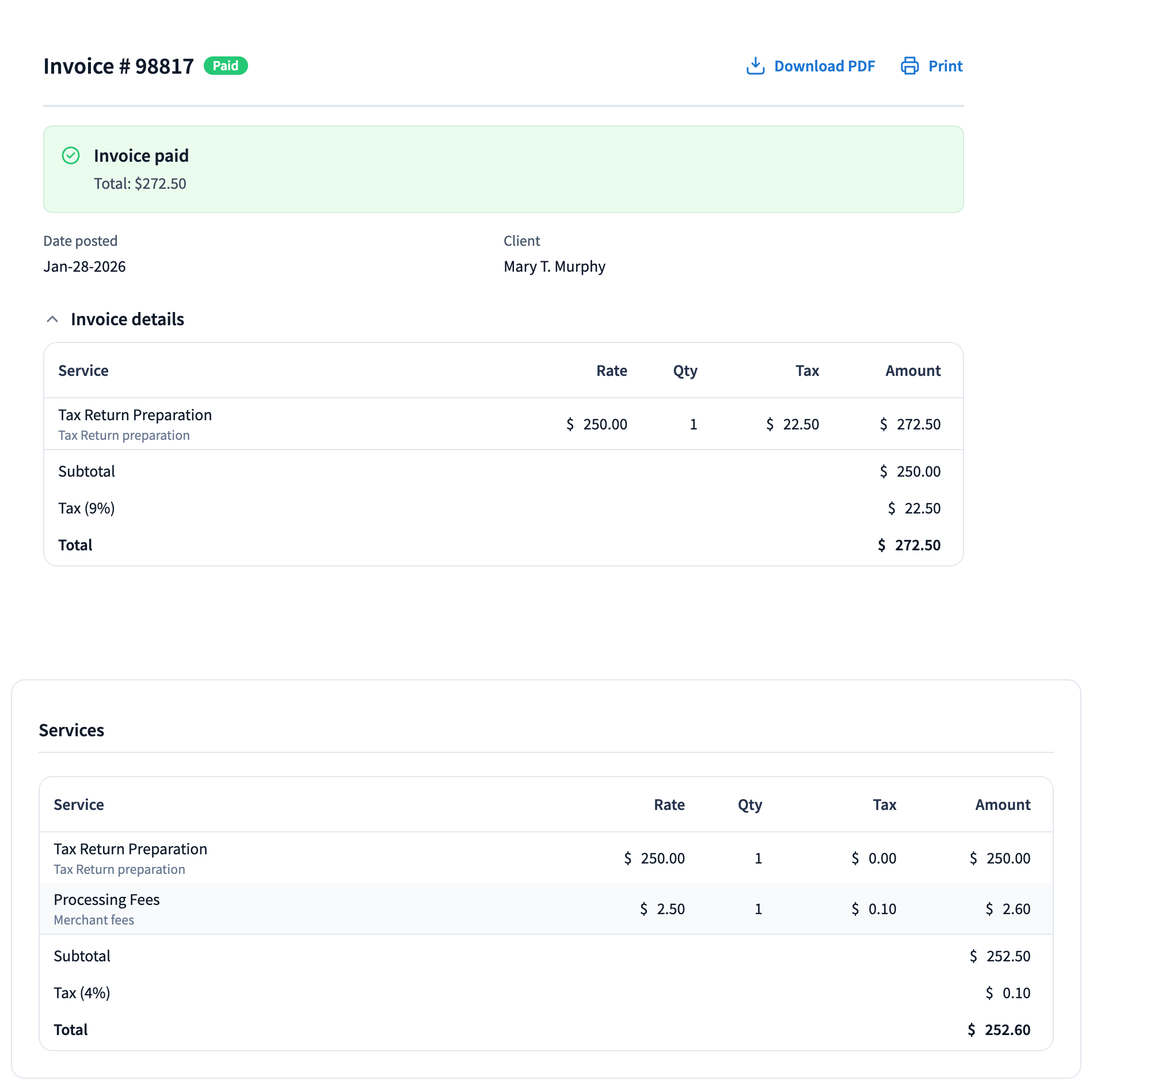
Task: Click the Tax (9%) row label
Action: point(86,508)
